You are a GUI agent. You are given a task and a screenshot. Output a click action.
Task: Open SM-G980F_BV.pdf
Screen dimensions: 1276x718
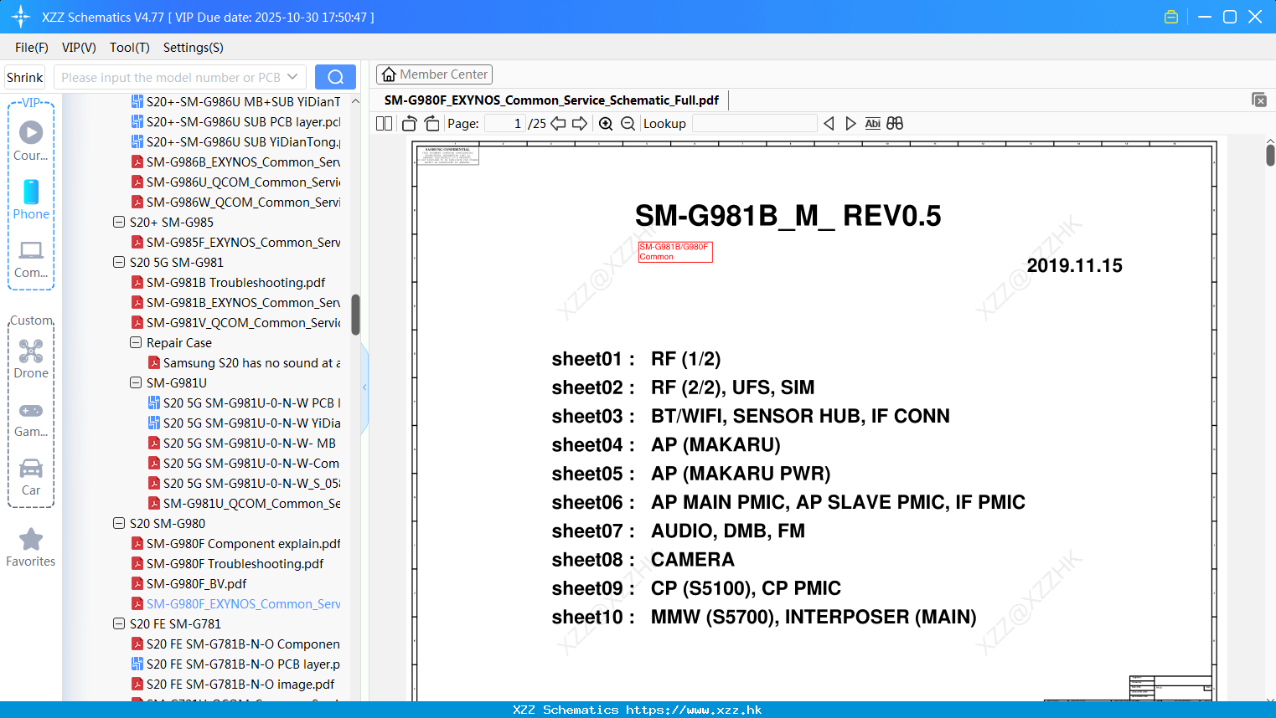pos(196,584)
